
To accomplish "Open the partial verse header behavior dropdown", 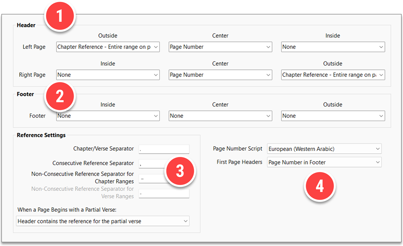I will coord(103,221).
